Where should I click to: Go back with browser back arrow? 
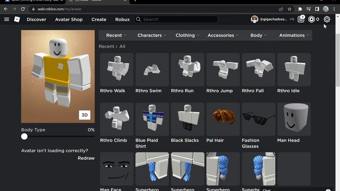6,9
